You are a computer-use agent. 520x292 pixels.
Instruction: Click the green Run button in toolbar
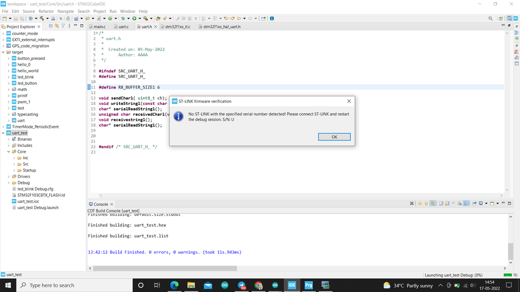coord(134,19)
